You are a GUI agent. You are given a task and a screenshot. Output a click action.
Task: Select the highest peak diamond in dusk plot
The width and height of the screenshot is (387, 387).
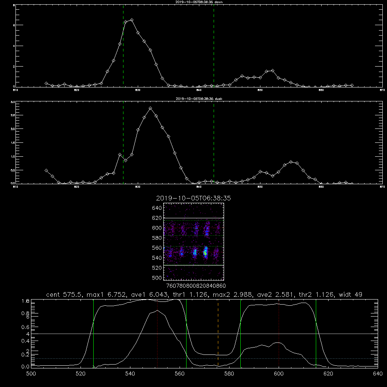click(151, 108)
